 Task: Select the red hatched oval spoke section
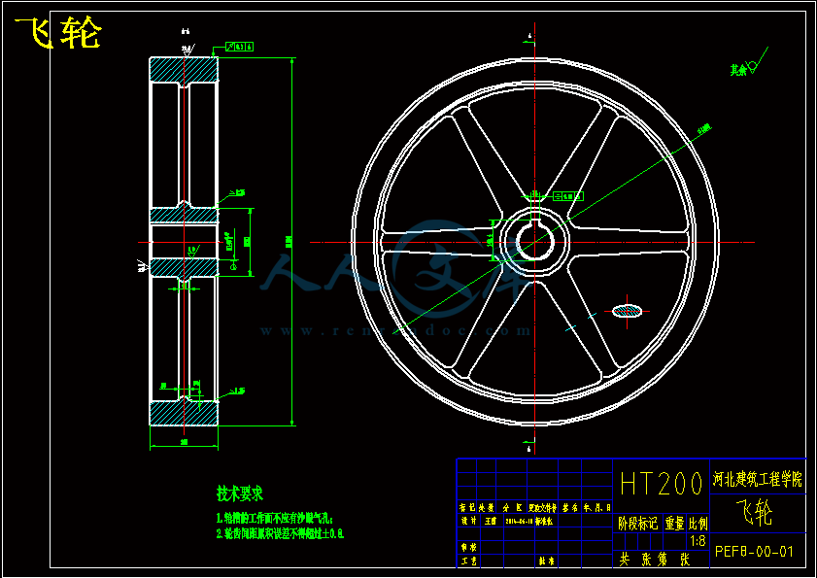tap(627, 312)
